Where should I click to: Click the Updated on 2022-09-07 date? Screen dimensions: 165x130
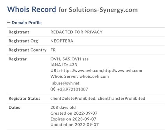click(x=74, y=125)
